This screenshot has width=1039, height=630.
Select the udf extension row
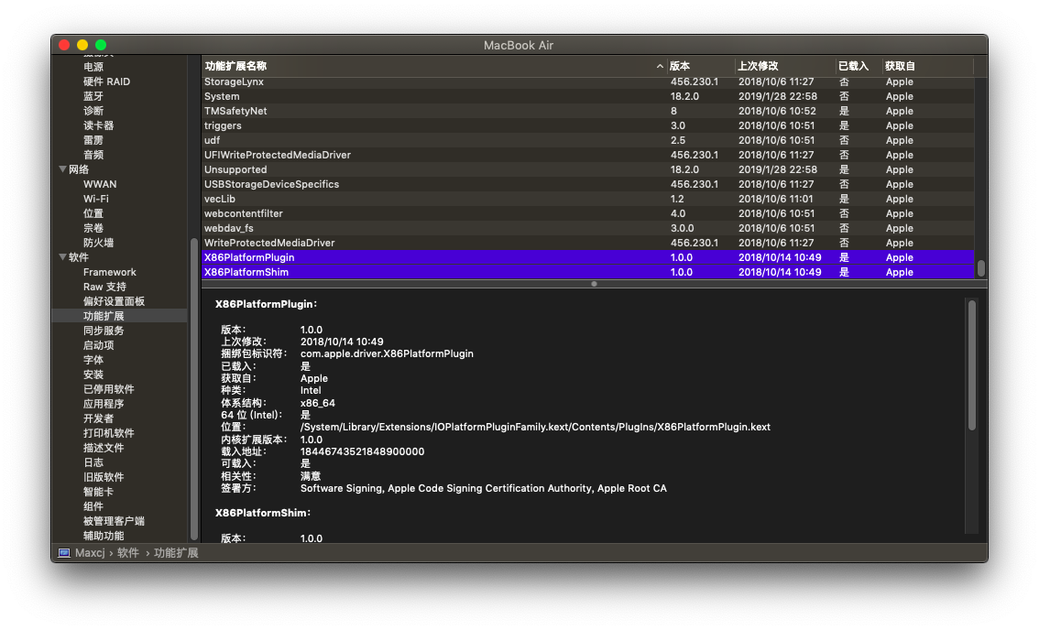click(587, 140)
